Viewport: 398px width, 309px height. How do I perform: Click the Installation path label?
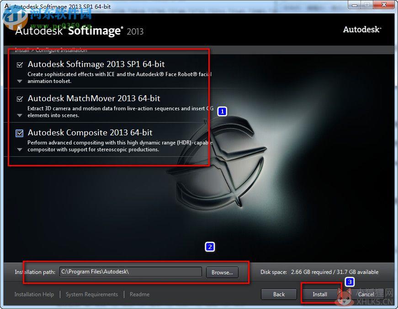[x=35, y=272]
